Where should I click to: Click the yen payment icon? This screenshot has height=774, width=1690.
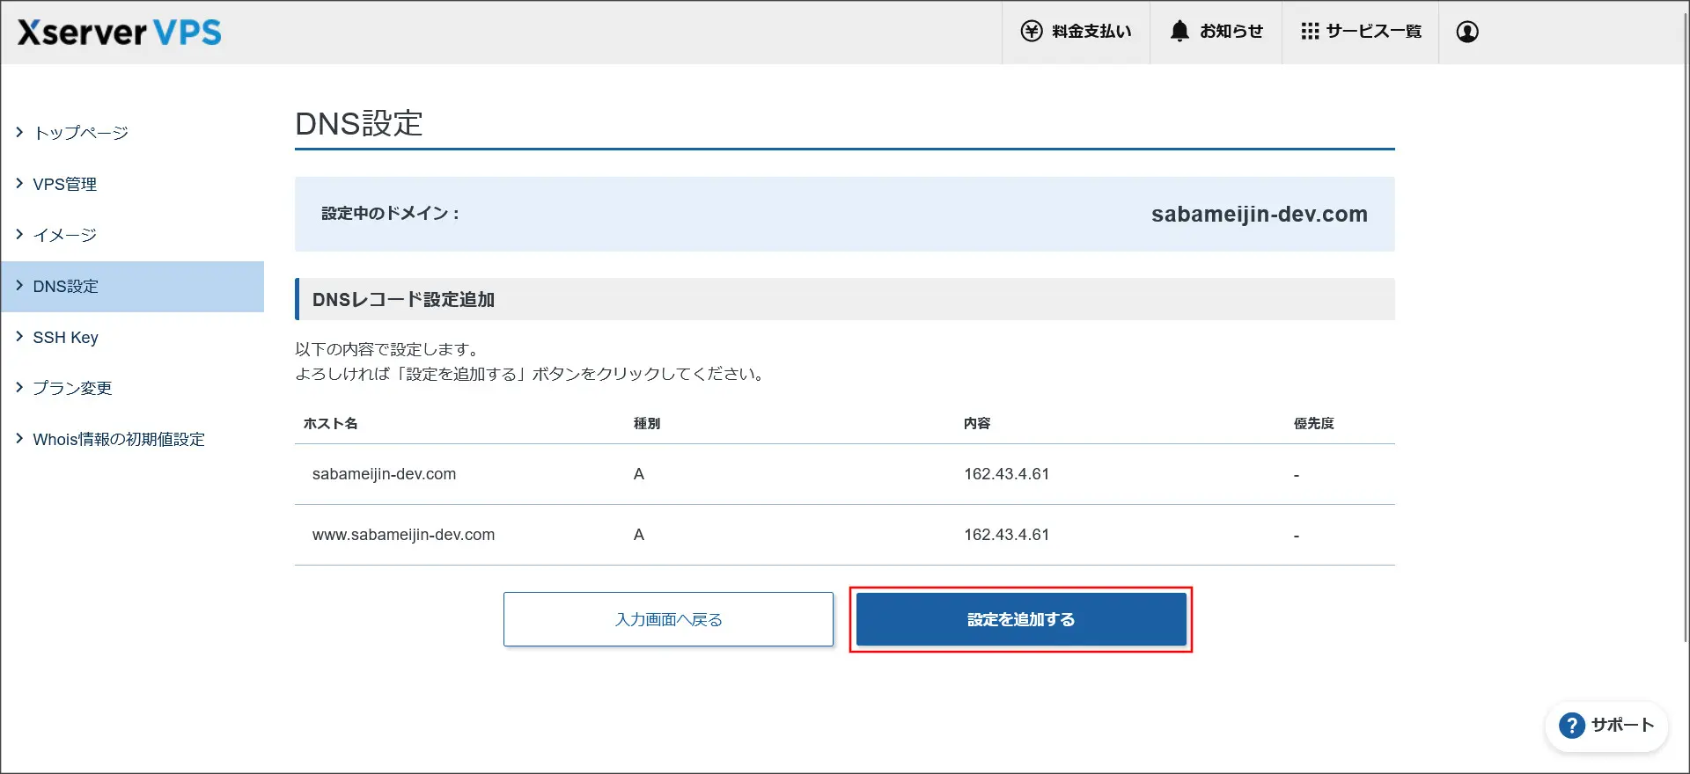tap(1032, 32)
